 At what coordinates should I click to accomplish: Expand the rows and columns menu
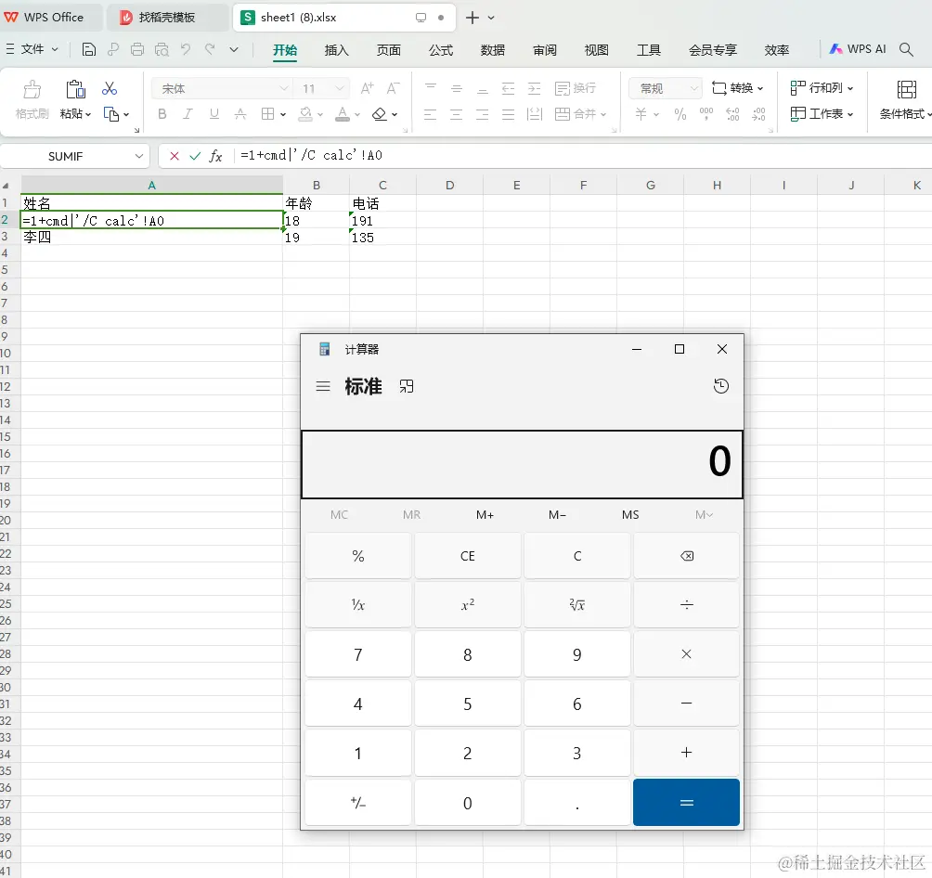(x=822, y=88)
